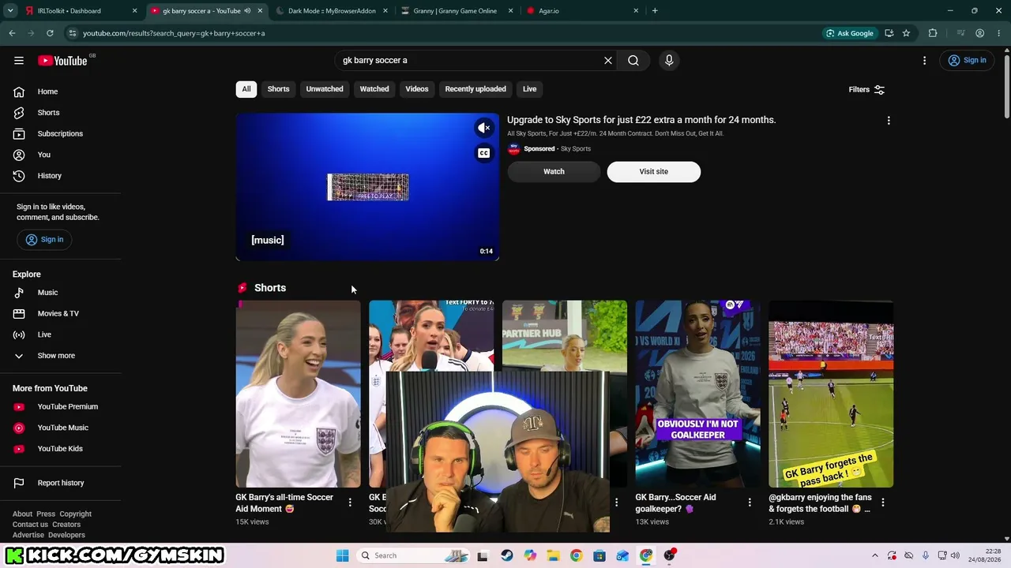Click the search query input field
This screenshot has width=1011, height=568.
[x=469, y=61]
